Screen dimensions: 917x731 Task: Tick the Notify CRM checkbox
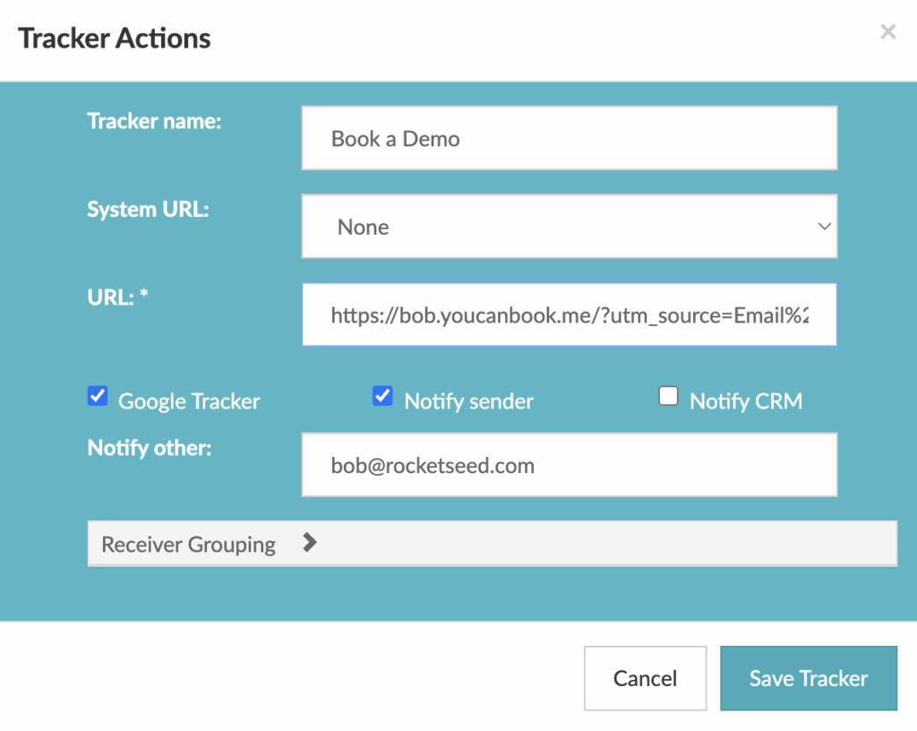pyautogui.click(x=668, y=396)
